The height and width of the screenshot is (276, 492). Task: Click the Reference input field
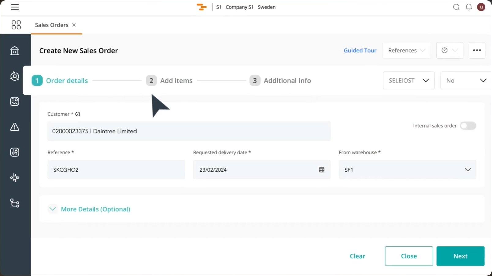(116, 170)
